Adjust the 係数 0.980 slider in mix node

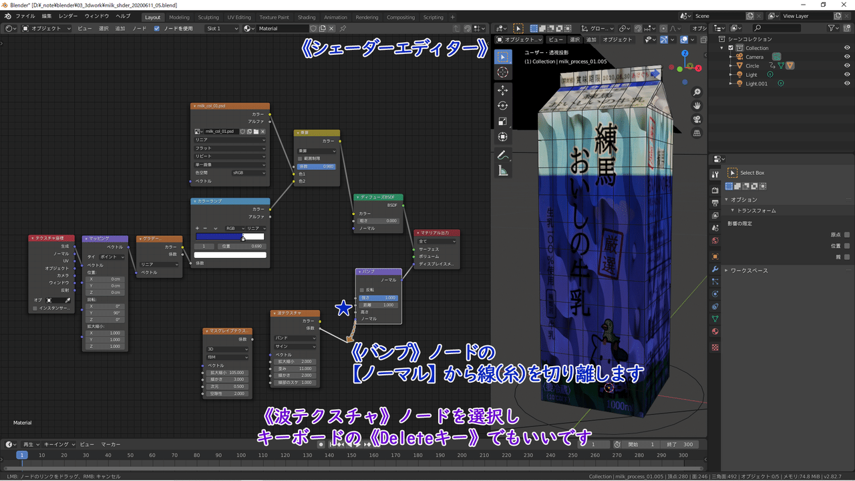(317, 166)
